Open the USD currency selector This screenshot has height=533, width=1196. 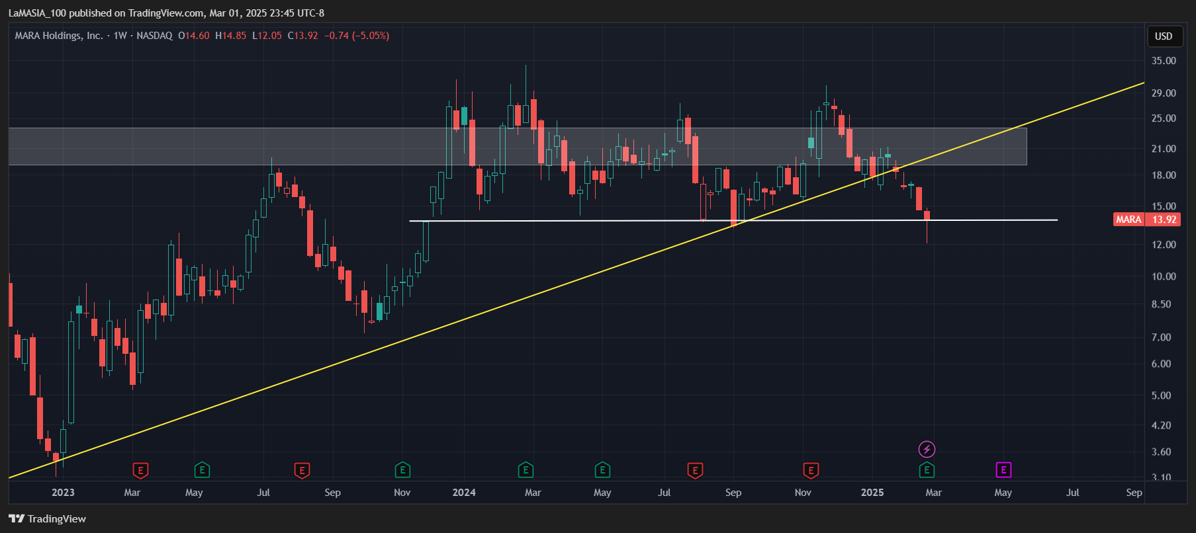pyautogui.click(x=1164, y=36)
